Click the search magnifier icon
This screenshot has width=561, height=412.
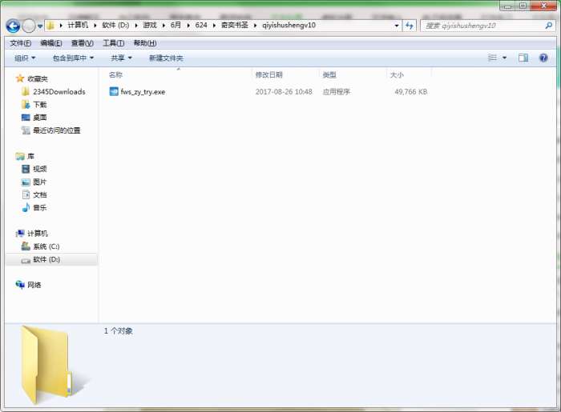point(548,26)
